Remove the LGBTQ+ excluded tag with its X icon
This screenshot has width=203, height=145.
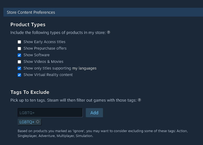click(38, 122)
